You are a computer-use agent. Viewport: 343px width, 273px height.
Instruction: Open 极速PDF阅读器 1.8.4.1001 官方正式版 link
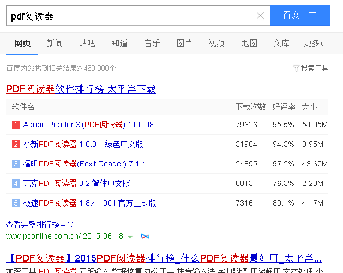pyautogui.click(x=89, y=203)
